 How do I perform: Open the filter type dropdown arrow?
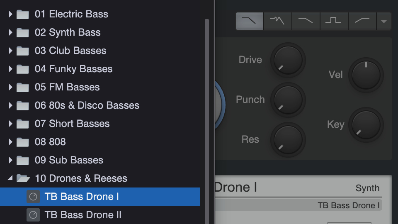pyautogui.click(x=384, y=22)
